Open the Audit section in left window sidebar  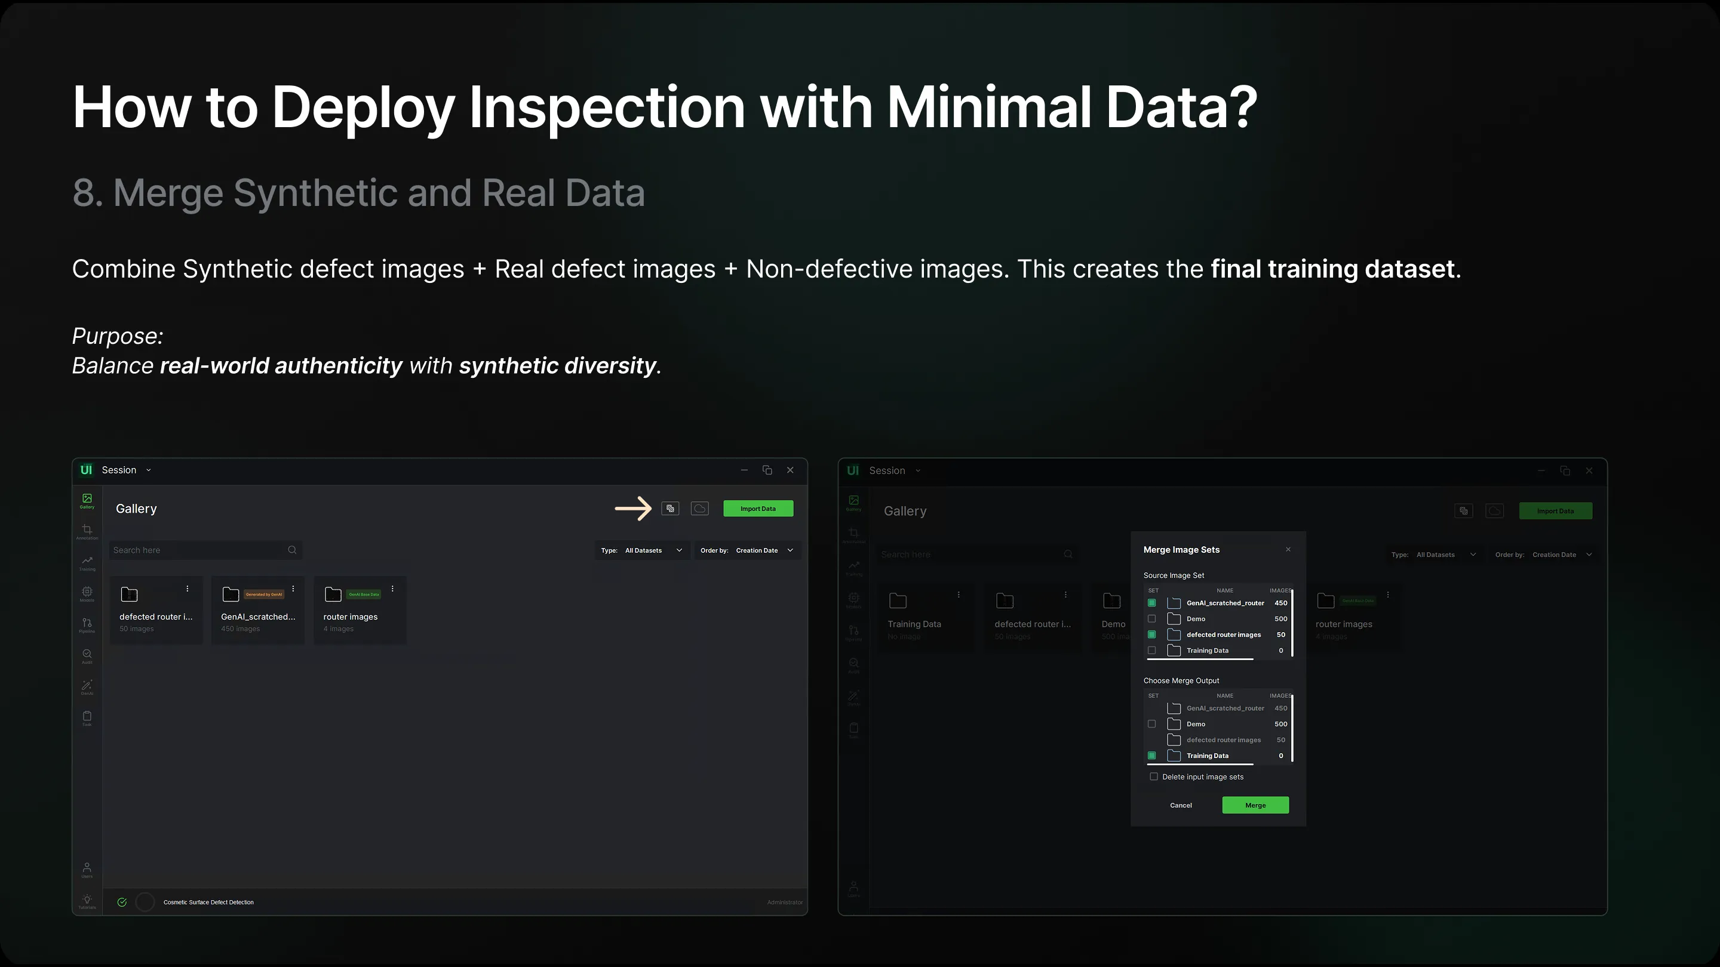87,656
